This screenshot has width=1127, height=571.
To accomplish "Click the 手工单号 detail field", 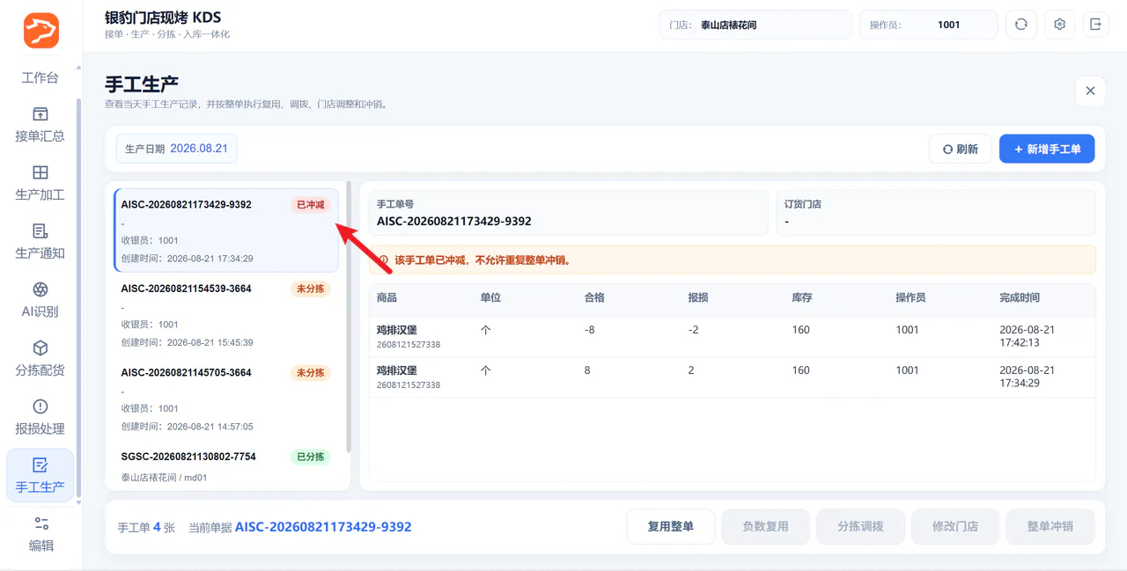I will tap(569, 213).
